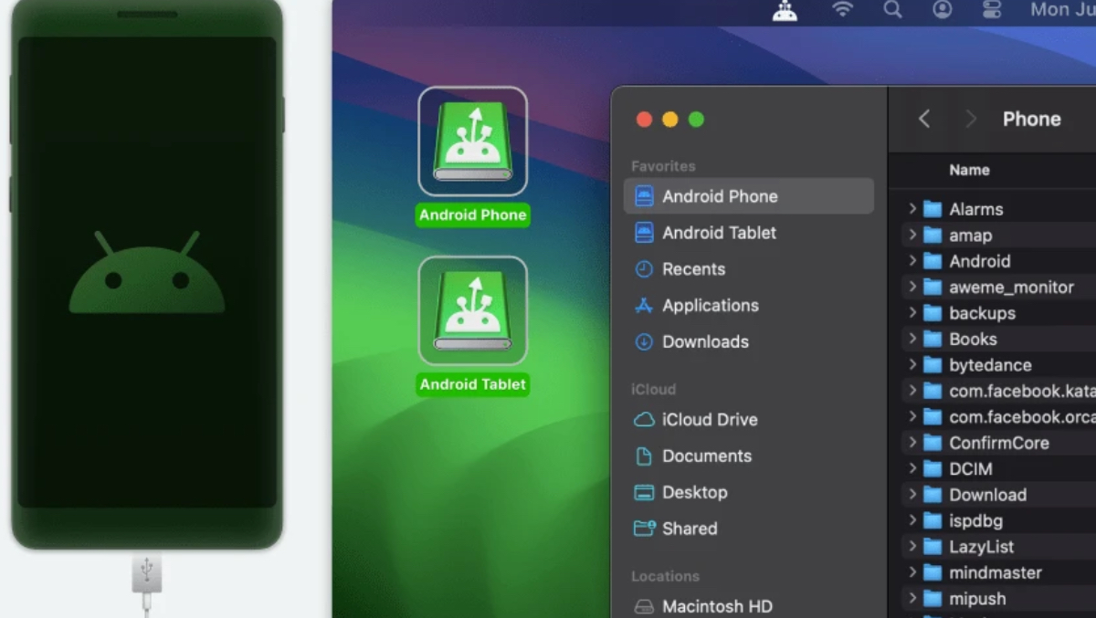Select Android Tablet in Finder sidebar
The width and height of the screenshot is (1096, 618).
tap(719, 233)
